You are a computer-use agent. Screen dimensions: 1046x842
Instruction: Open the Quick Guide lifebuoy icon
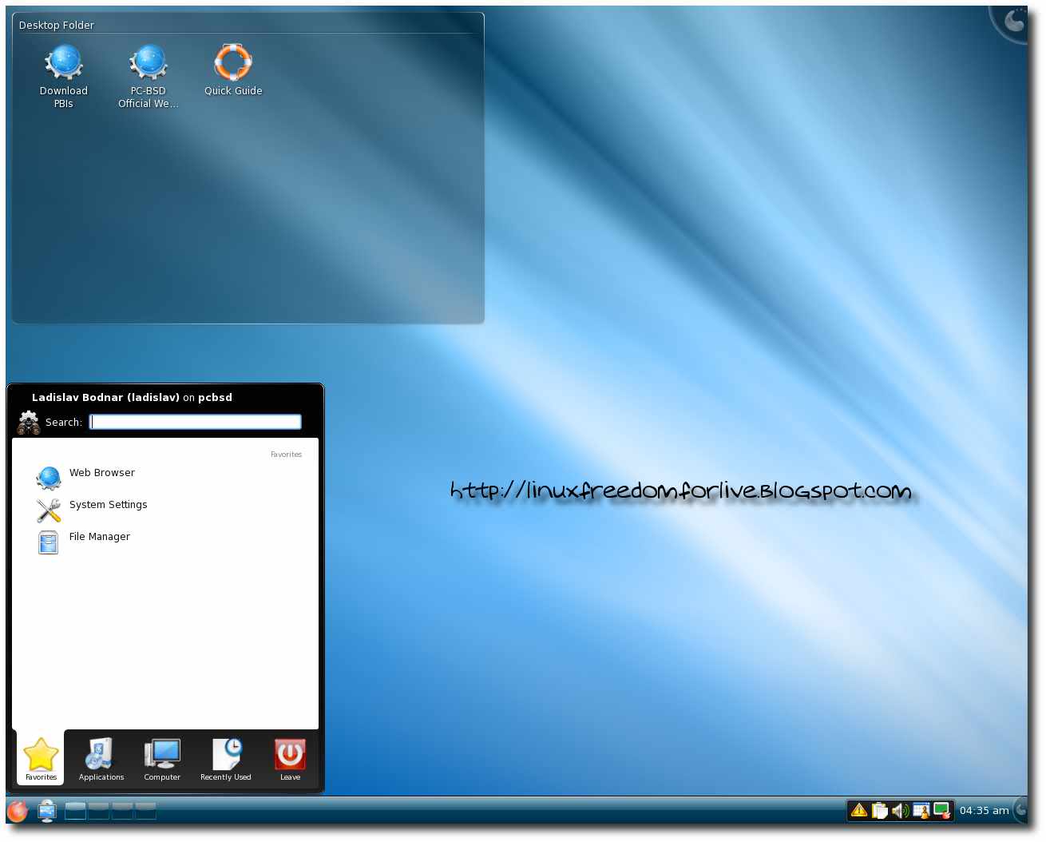pyautogui.click(x=233, y=63)
